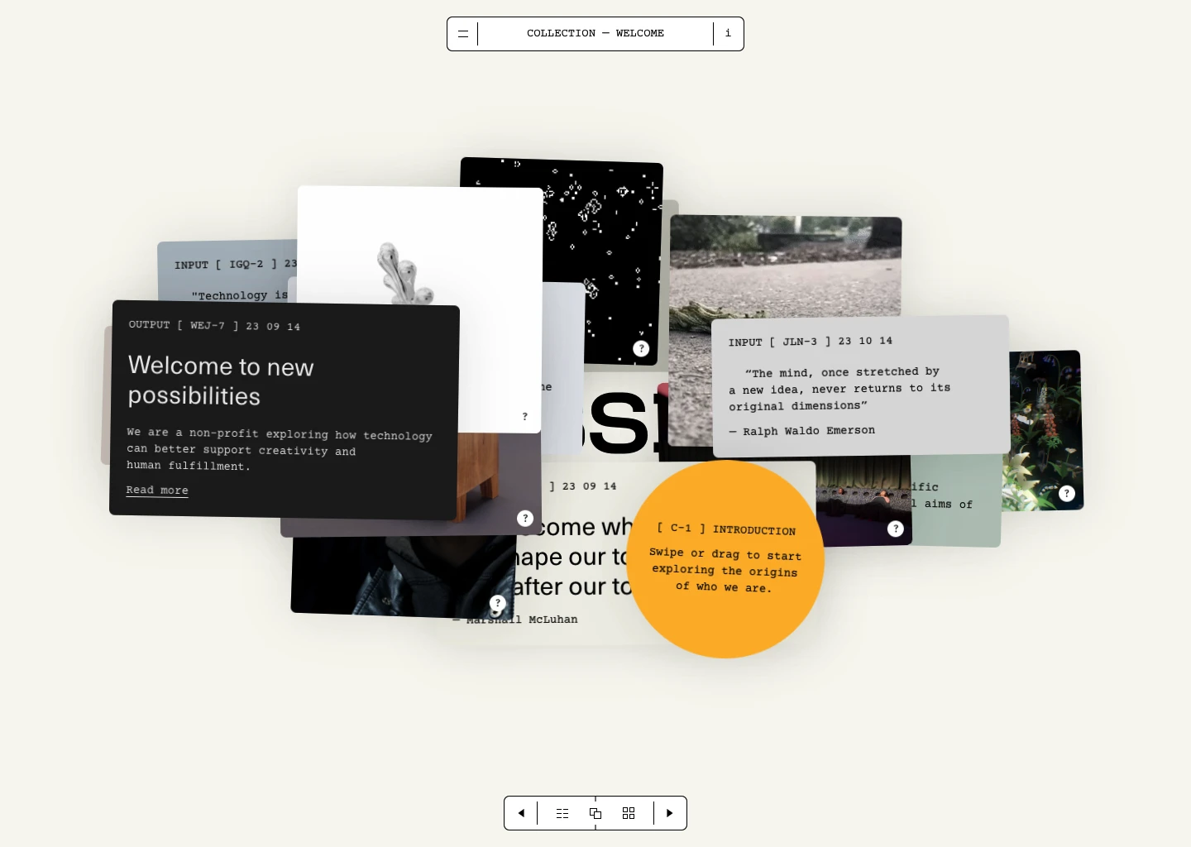Open the INPUT IGQ-2 Technology card
This screenshot has height=847, width=1191.
click(x=227, y=271)
